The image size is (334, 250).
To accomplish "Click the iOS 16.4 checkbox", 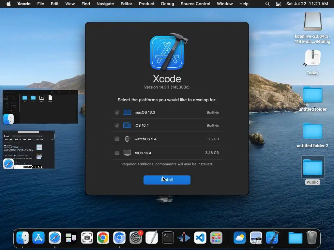I will [x=117, y=125].
